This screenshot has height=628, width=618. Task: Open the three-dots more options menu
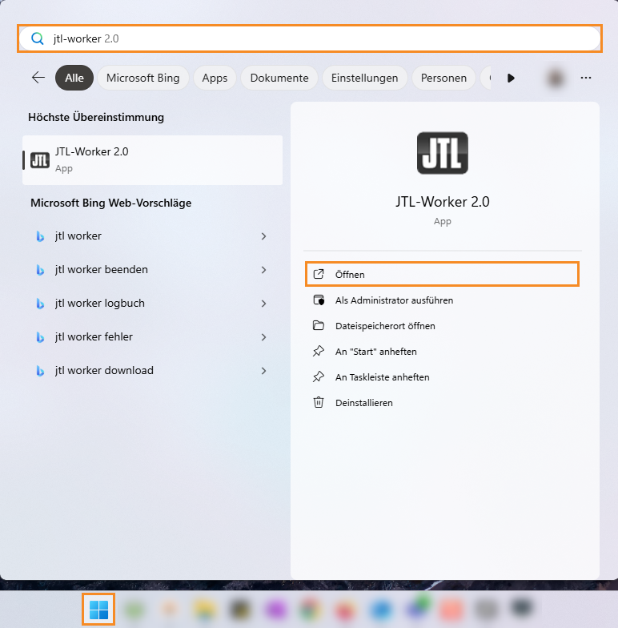(x=586, y=78)
